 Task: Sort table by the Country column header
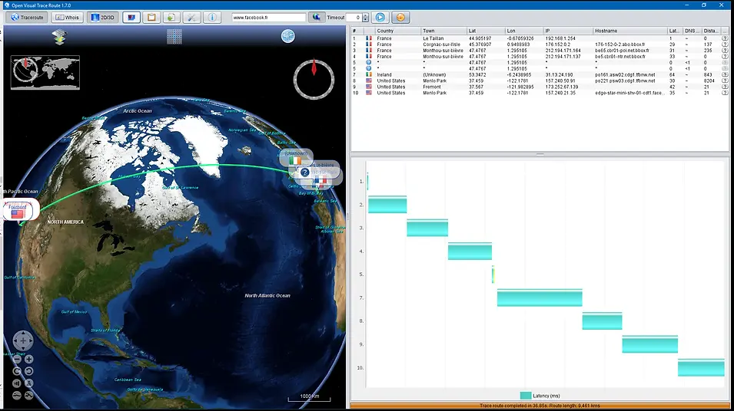(397, 31)
